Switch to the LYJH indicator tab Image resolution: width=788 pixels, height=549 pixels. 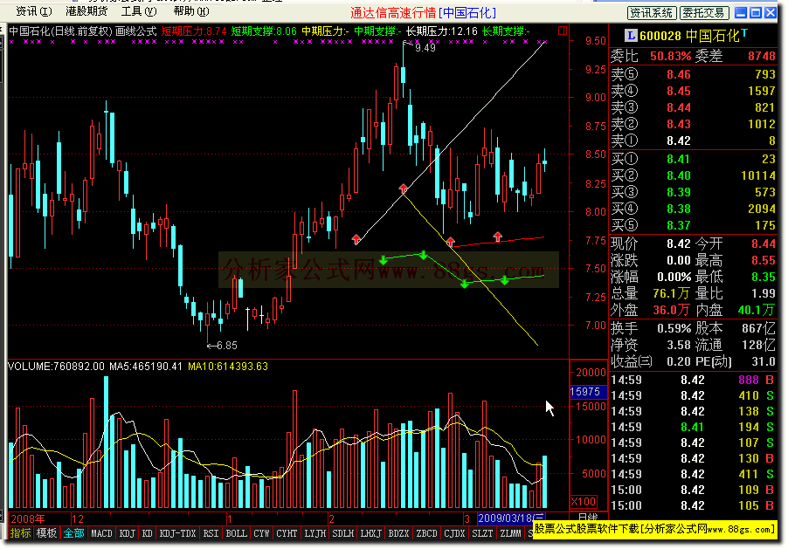[315, 533]
